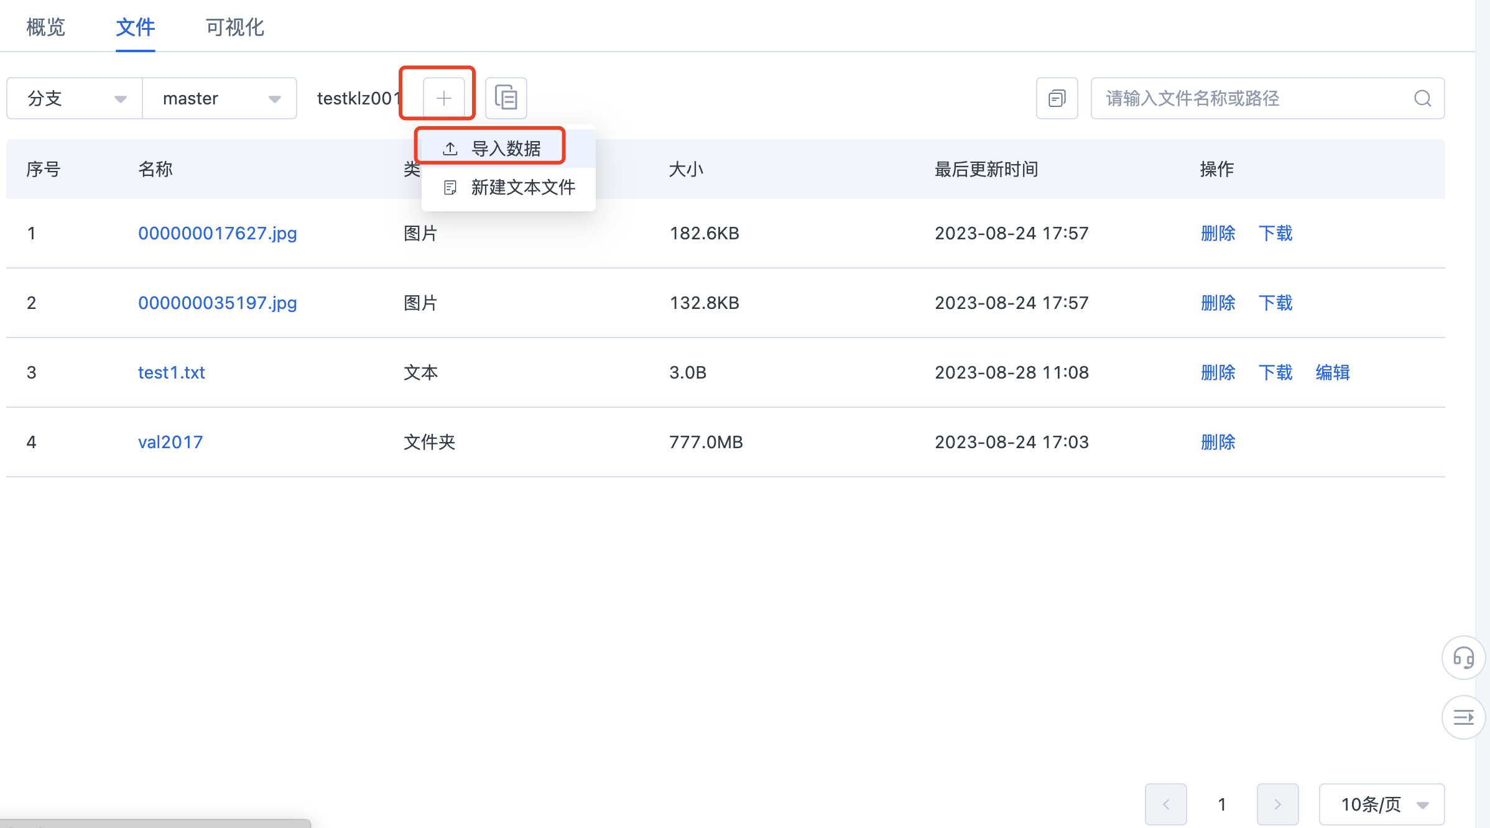Click the plus icon to add files
This screenshot has height=828, width=1490.
coord(444,97)
